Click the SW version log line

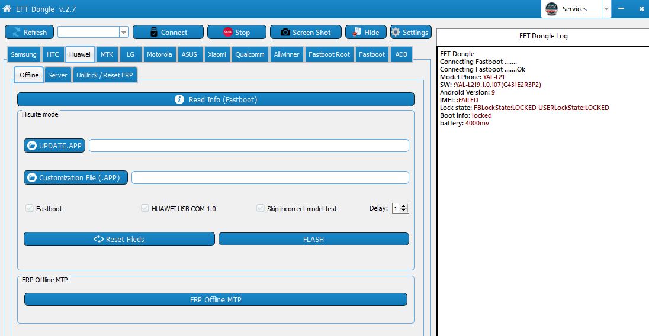[490, 85]
